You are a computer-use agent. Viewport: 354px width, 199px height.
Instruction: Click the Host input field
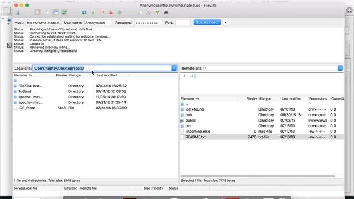(43, 23)
